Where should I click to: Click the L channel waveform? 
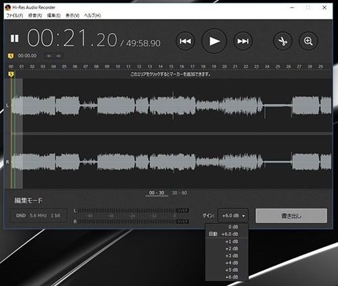tap(171, 105)
